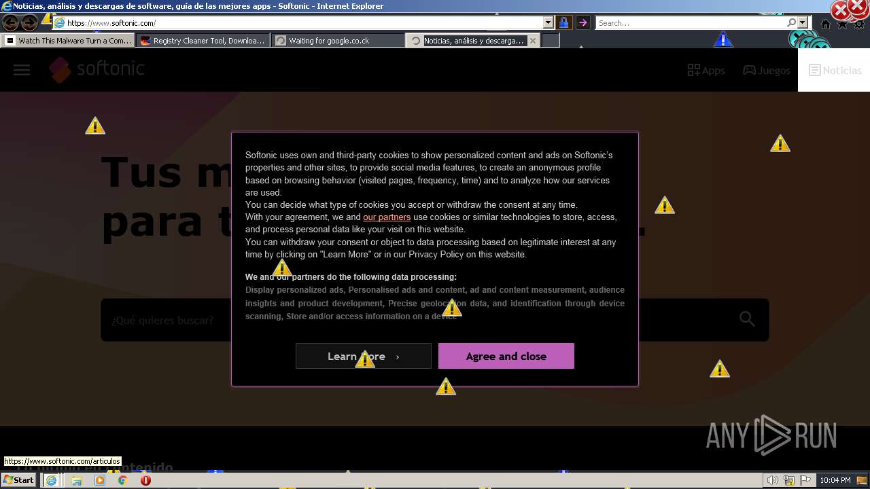
Task: Expand the search provider dropdown arrow
Action: click(x=803, y=23)
